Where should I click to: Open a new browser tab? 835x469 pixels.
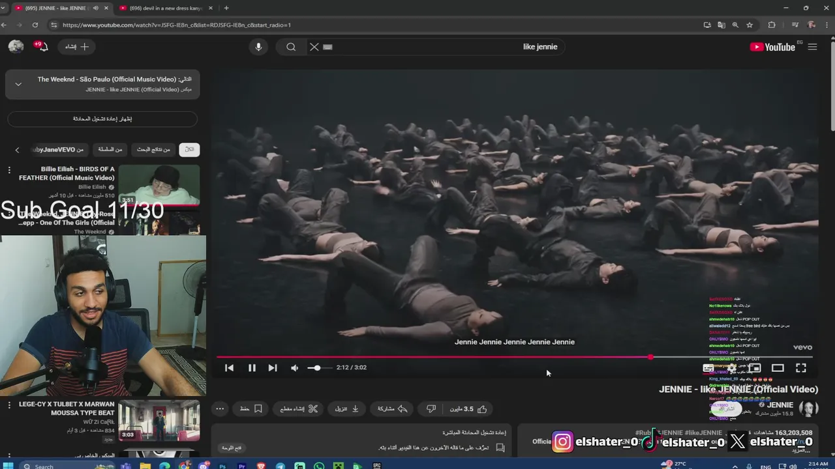[x=226, y=8]
